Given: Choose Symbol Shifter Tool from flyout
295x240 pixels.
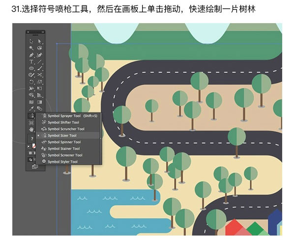Looking at the screenshot, I should (69, 122).
